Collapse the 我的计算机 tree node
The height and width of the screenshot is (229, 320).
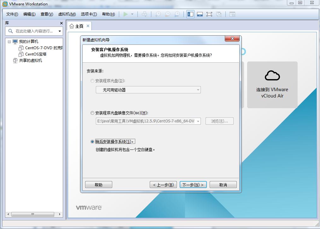[9, 42]
